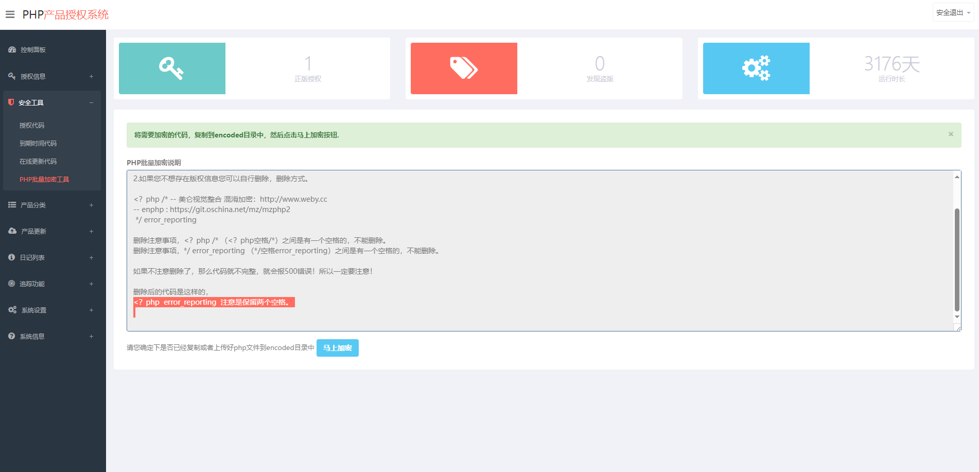
Task: Select PHP批量加密工具 menu item
Action: [x=44, y=180]
